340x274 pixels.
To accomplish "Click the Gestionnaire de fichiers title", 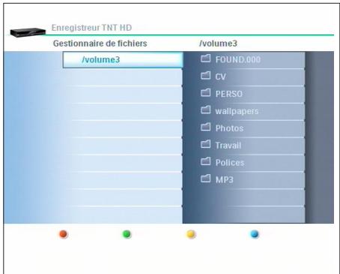I will (100, 44).
